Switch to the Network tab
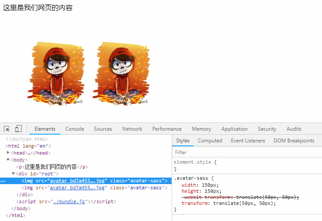322x221 pixels. [x=132, y=129]
